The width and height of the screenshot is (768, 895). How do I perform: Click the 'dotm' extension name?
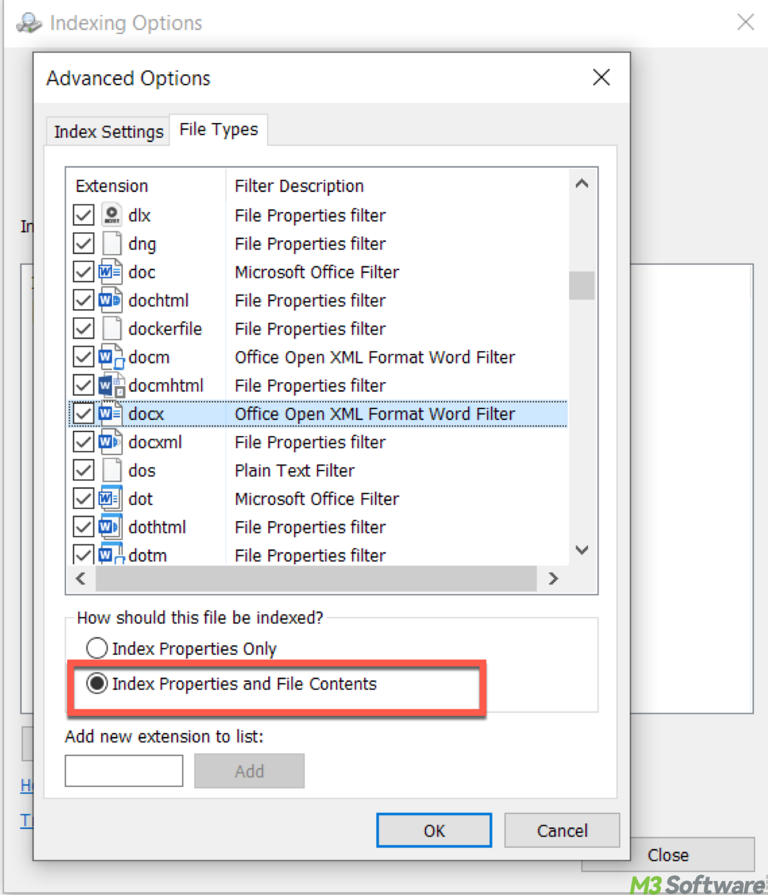148,555
